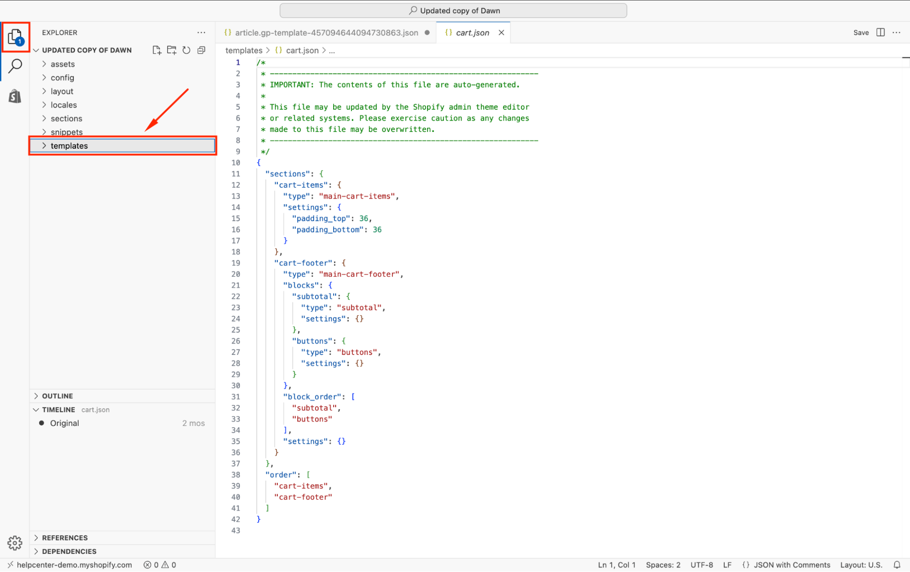
Task: Split the editor with layout icon
Action: [x=880, y=32]
